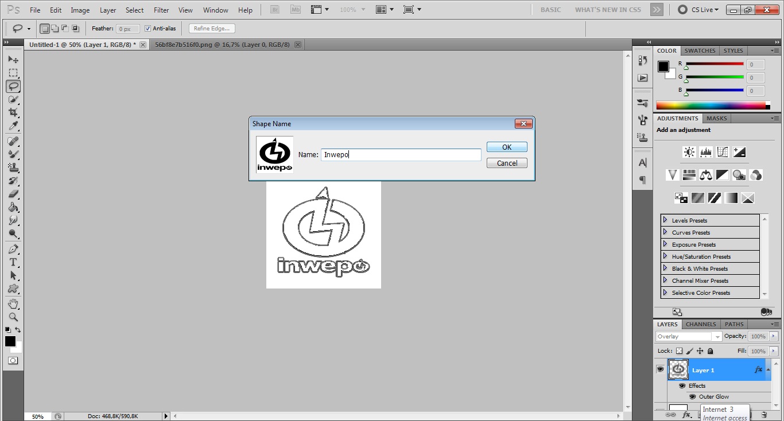Pick a color from the spectrum ramp
This screenshot has width=784, height=421.
click(x=712, y=106)
